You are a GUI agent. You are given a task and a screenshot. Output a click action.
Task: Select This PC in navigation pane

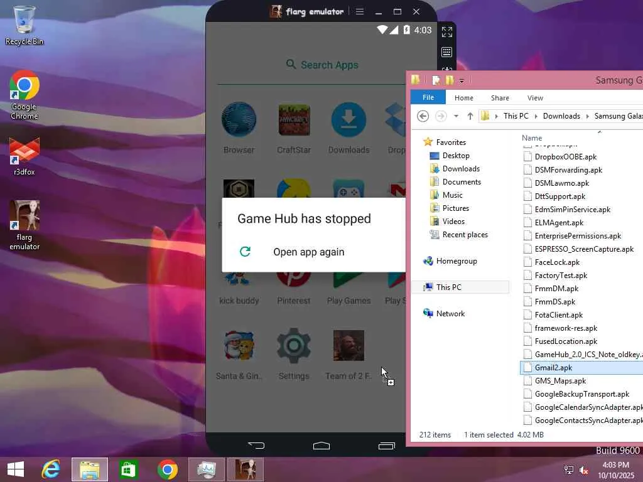click(x=460, y=287)
